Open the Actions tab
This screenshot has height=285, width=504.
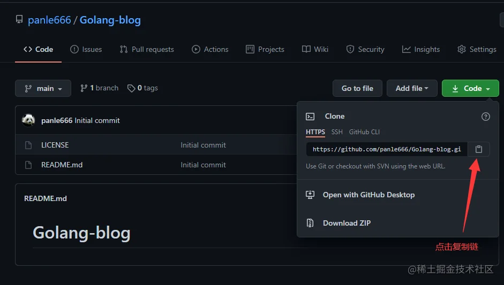point(210,49)
